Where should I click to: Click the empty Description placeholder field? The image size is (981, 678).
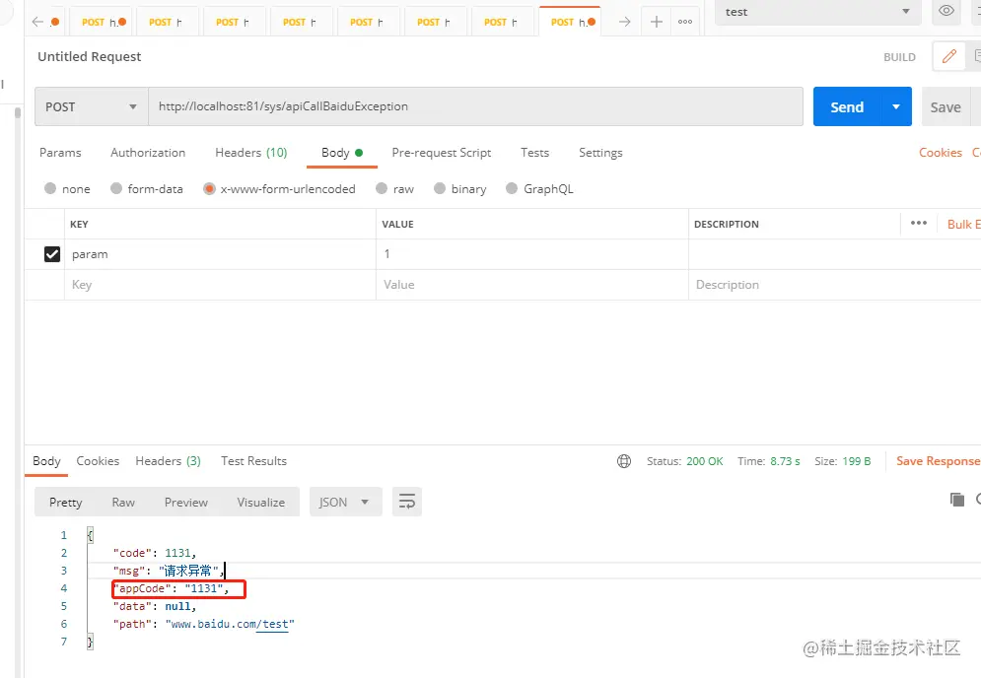point(835,285)
